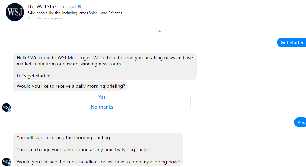Click WSJ avatar beside the latest headlines question
Viewport: 306px width, 167px height.
pos(6,162)
